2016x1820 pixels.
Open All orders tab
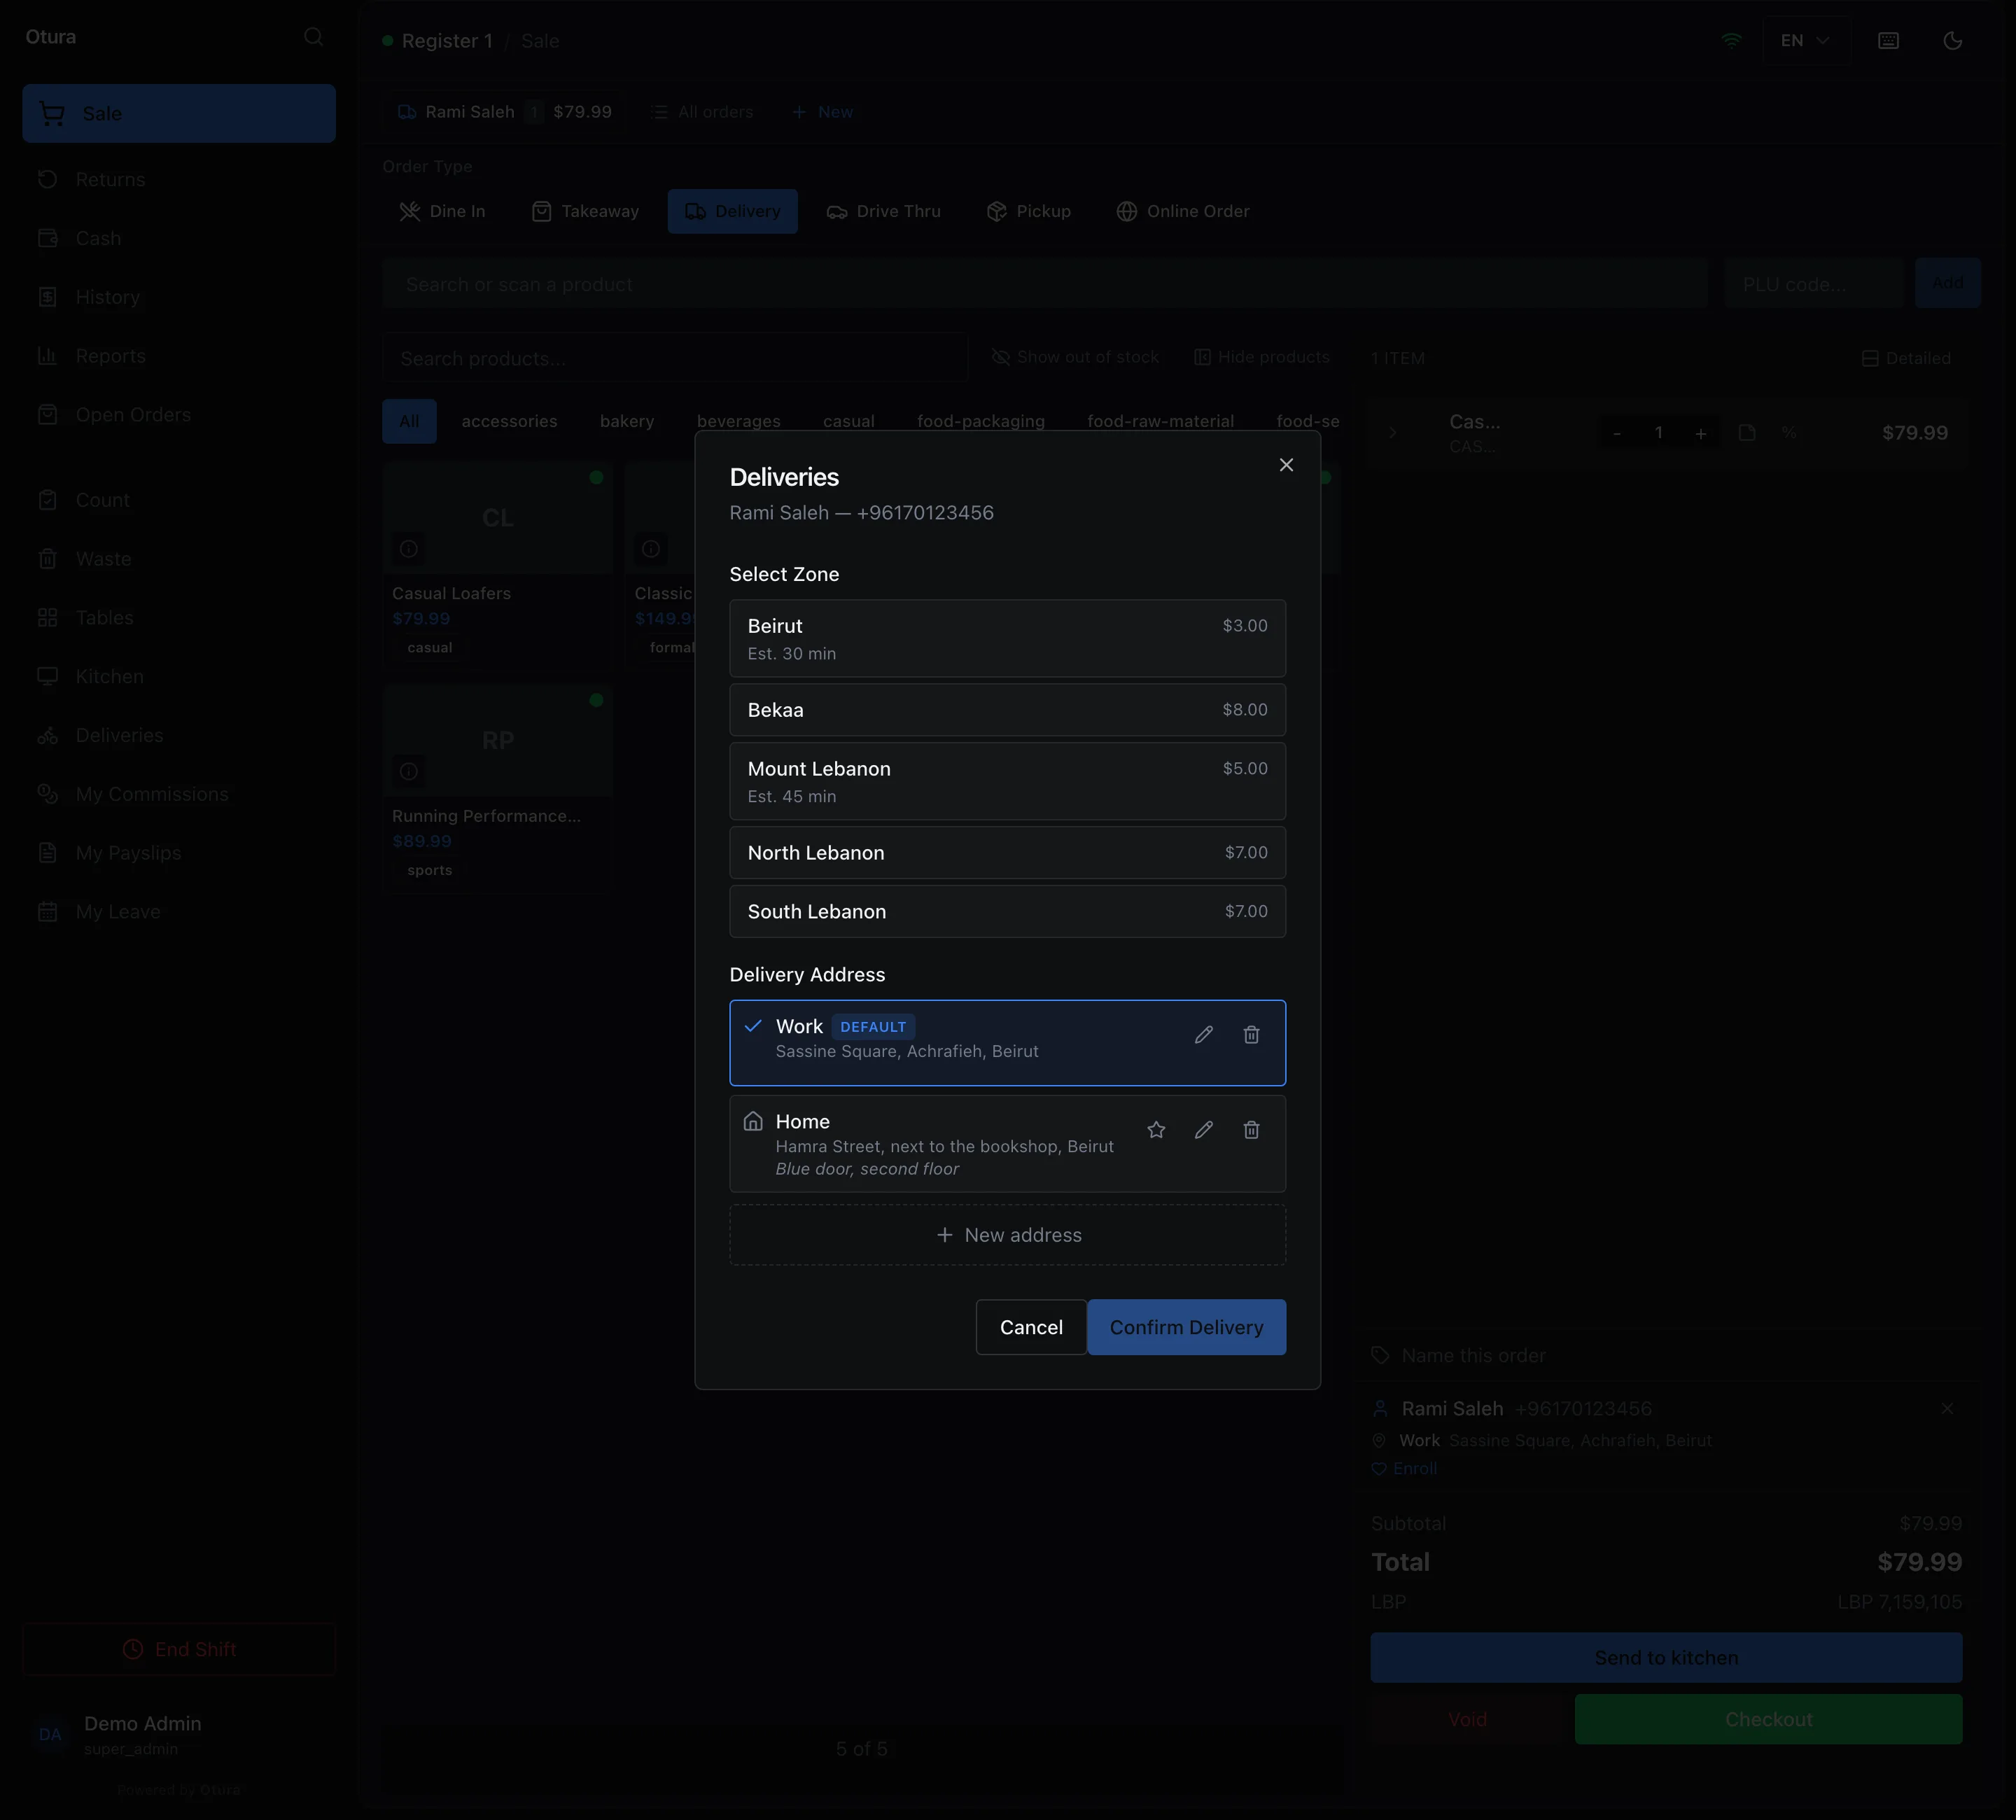pos(702,112)
